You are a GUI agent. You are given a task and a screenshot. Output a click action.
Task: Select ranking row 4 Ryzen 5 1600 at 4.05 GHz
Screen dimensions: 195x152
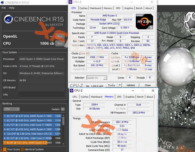(32, 129)
